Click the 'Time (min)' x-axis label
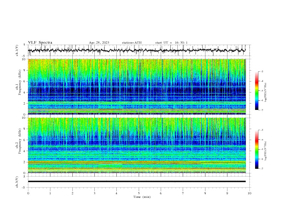This screenshot has width=281, height=217. [142, 197]
